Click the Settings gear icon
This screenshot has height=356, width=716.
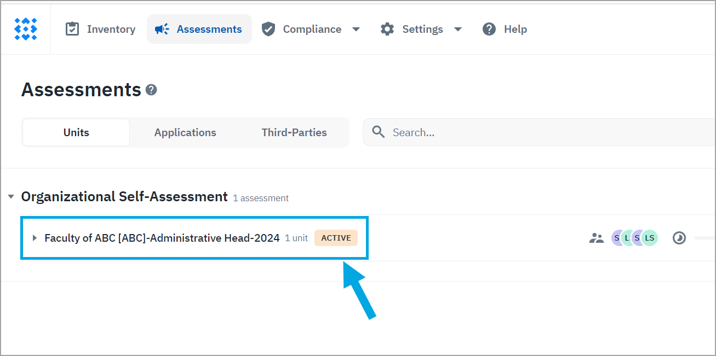click(387, 29)
